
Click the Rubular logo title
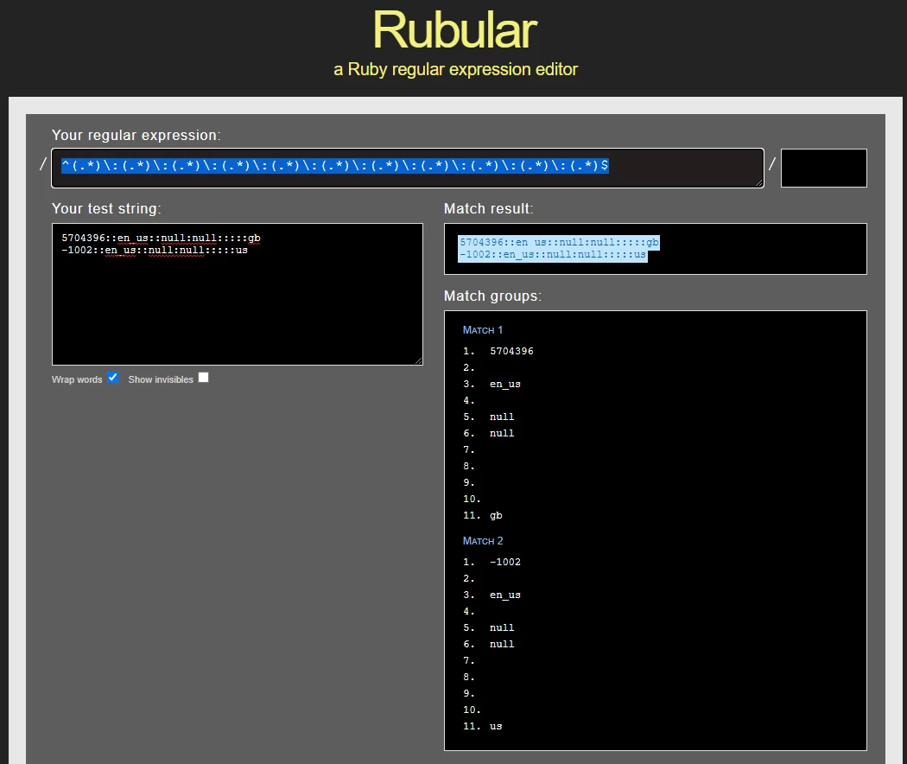455,30
